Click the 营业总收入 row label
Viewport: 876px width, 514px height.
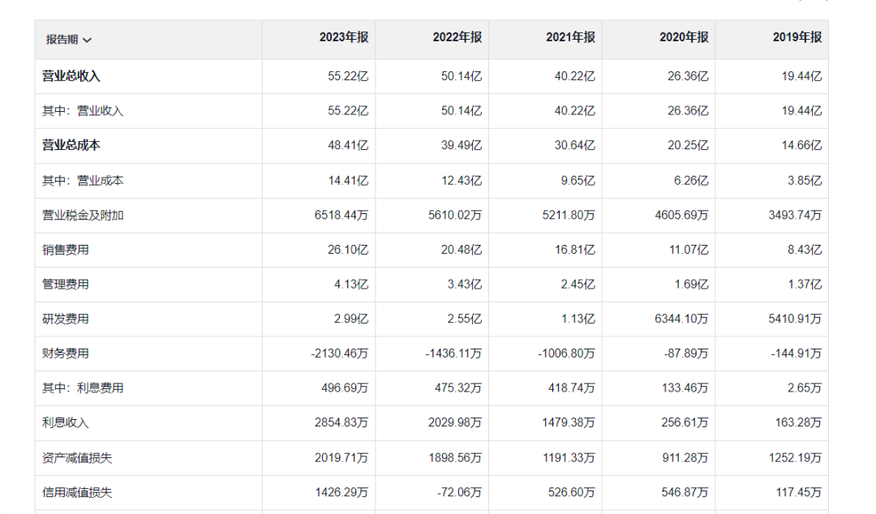pyautogui.click(x=71, y=76)
